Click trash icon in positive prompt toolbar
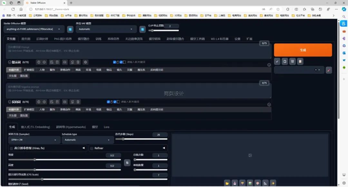The height and width of the screenshot is (187, 348). pyautogui.click(x=78, y=62)
